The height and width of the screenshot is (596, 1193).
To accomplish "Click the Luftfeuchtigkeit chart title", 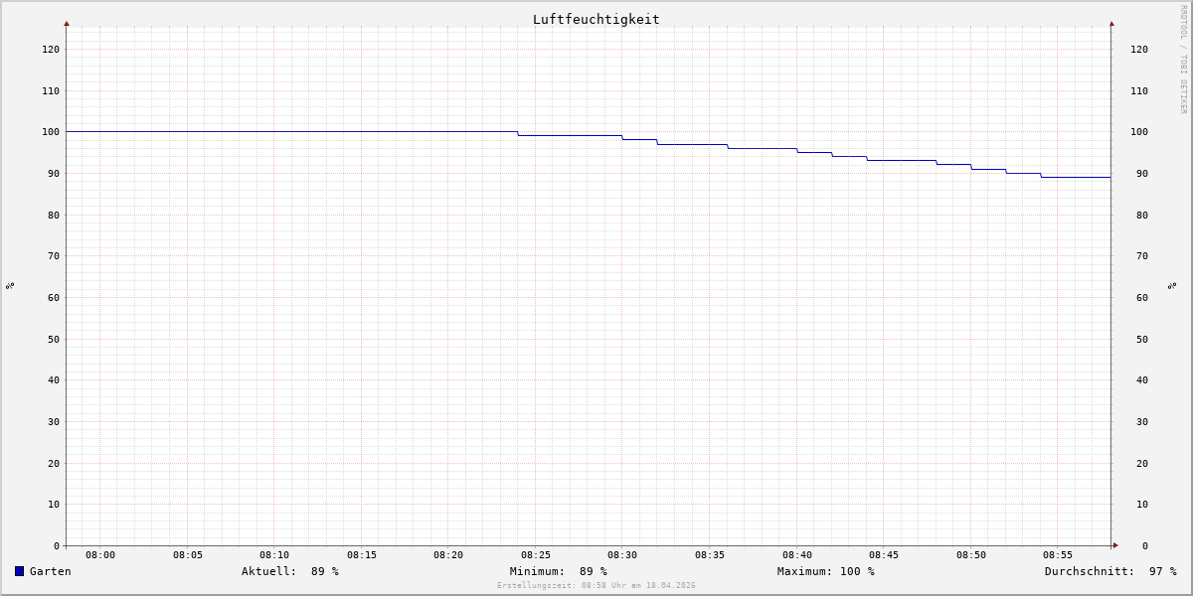I will click(x=596, y=19).
